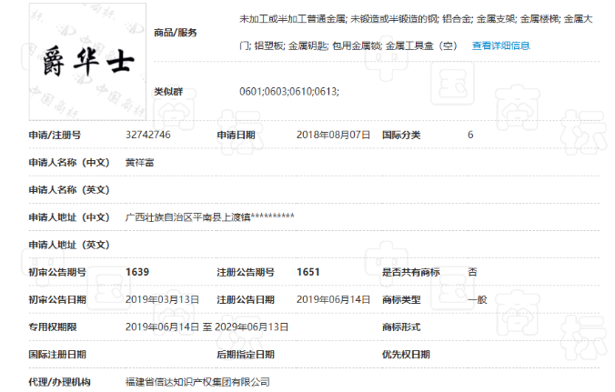Click the 代理/办理机构 label

pos(60,382)
